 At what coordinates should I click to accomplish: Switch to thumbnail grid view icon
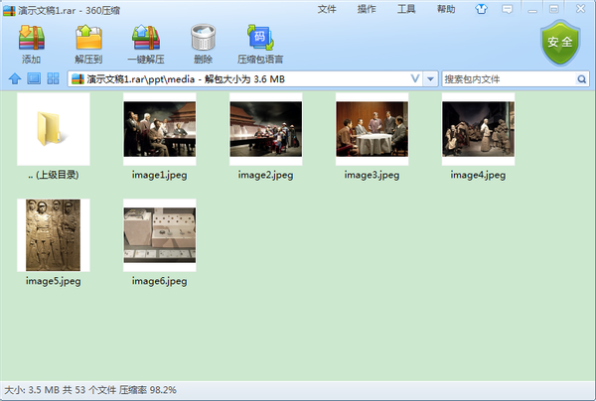point(53,79)
